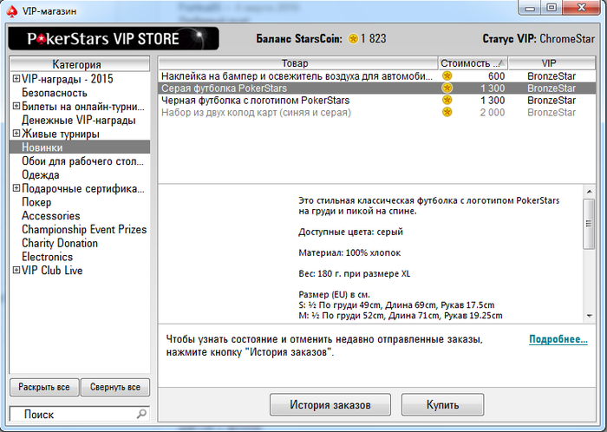
Task: Click the Свернуть все button
Action: click(115, 387)
